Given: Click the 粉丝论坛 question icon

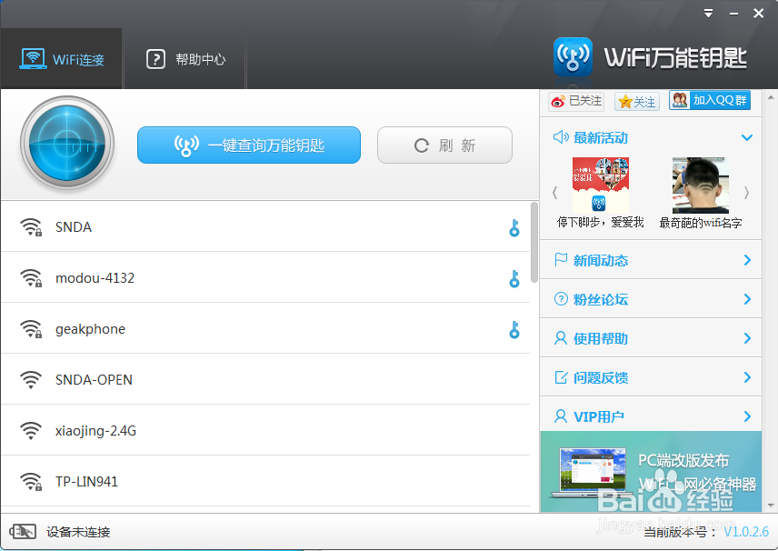Looking at the screenshot, I should [561, 299].
